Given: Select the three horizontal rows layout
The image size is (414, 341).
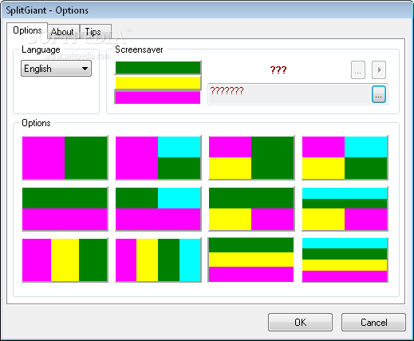Looking at the screenshot, I should (x=251, y=260).
